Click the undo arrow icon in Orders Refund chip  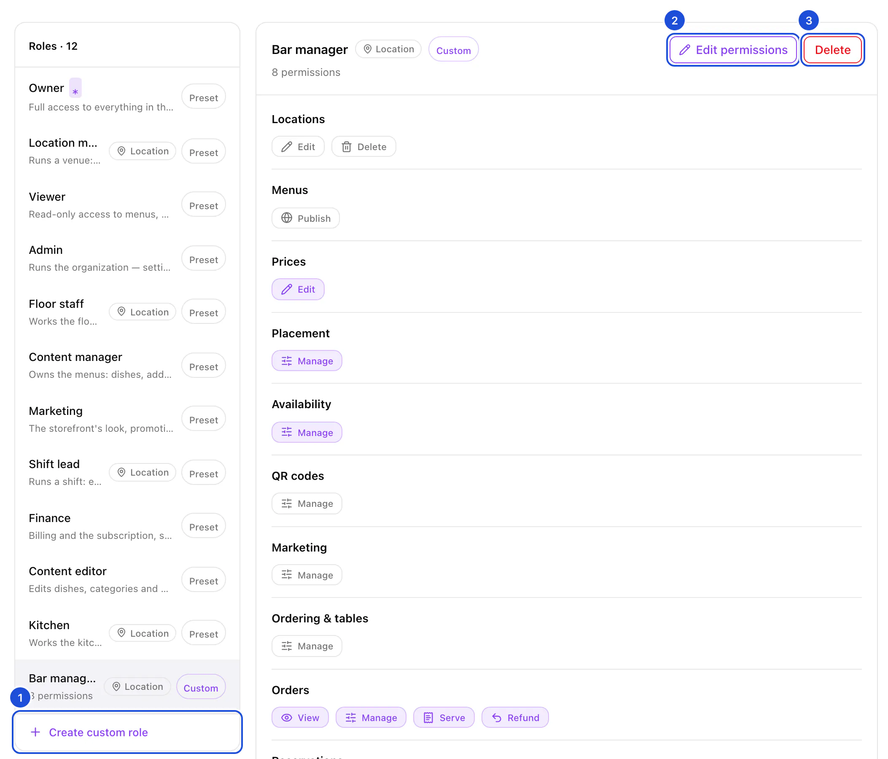pos(496,717)
